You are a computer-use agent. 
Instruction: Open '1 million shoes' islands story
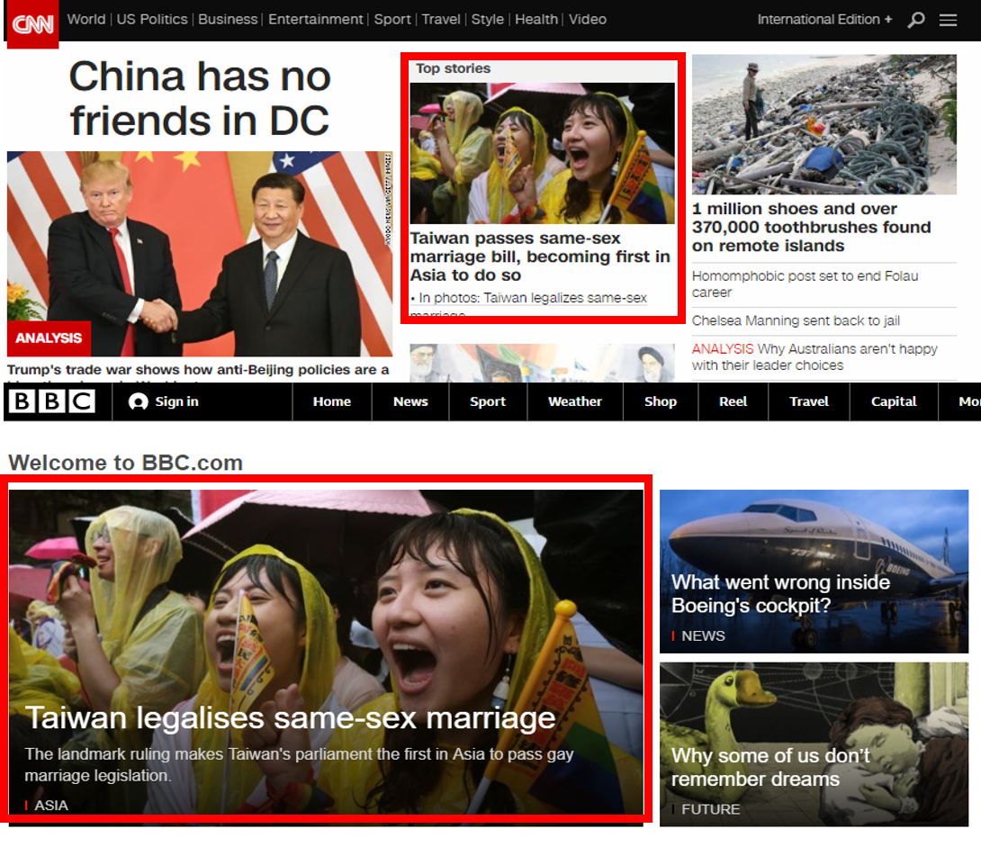[x=811, y=227]
